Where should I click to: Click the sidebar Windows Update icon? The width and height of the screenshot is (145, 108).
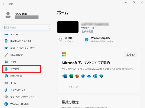(x=6, y=104)
